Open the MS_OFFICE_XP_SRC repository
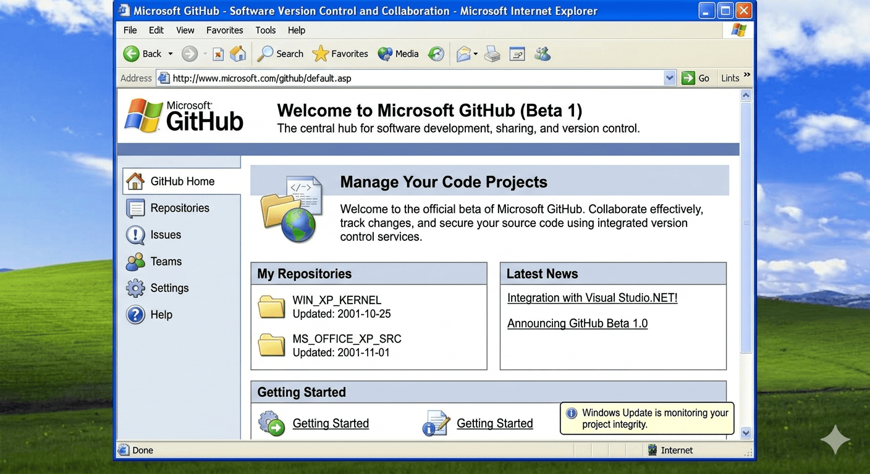The image size is (870, 474). 347,339
